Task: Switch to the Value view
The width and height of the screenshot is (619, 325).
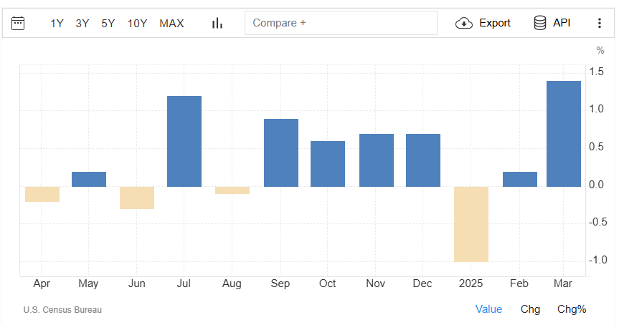Action: click(488, 309)
